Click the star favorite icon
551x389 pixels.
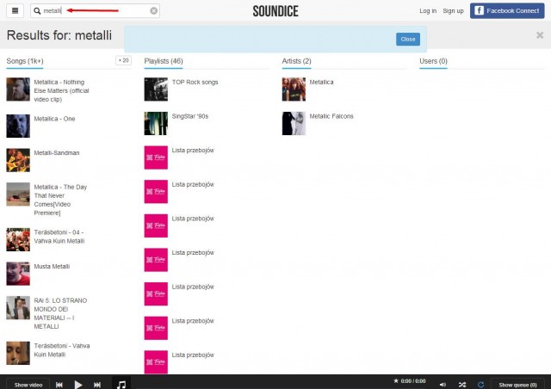[396, 380]
